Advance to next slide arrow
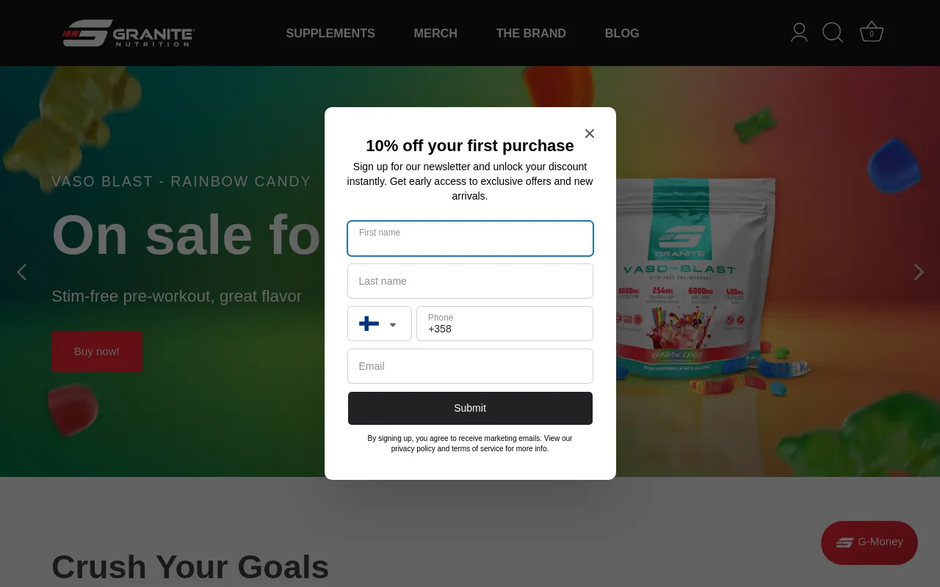The image size is (940, 587). (x=919, y=272)
